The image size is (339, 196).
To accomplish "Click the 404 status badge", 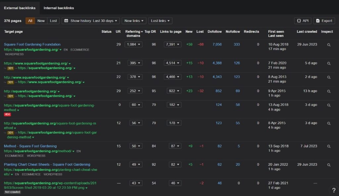I will 7,114.
